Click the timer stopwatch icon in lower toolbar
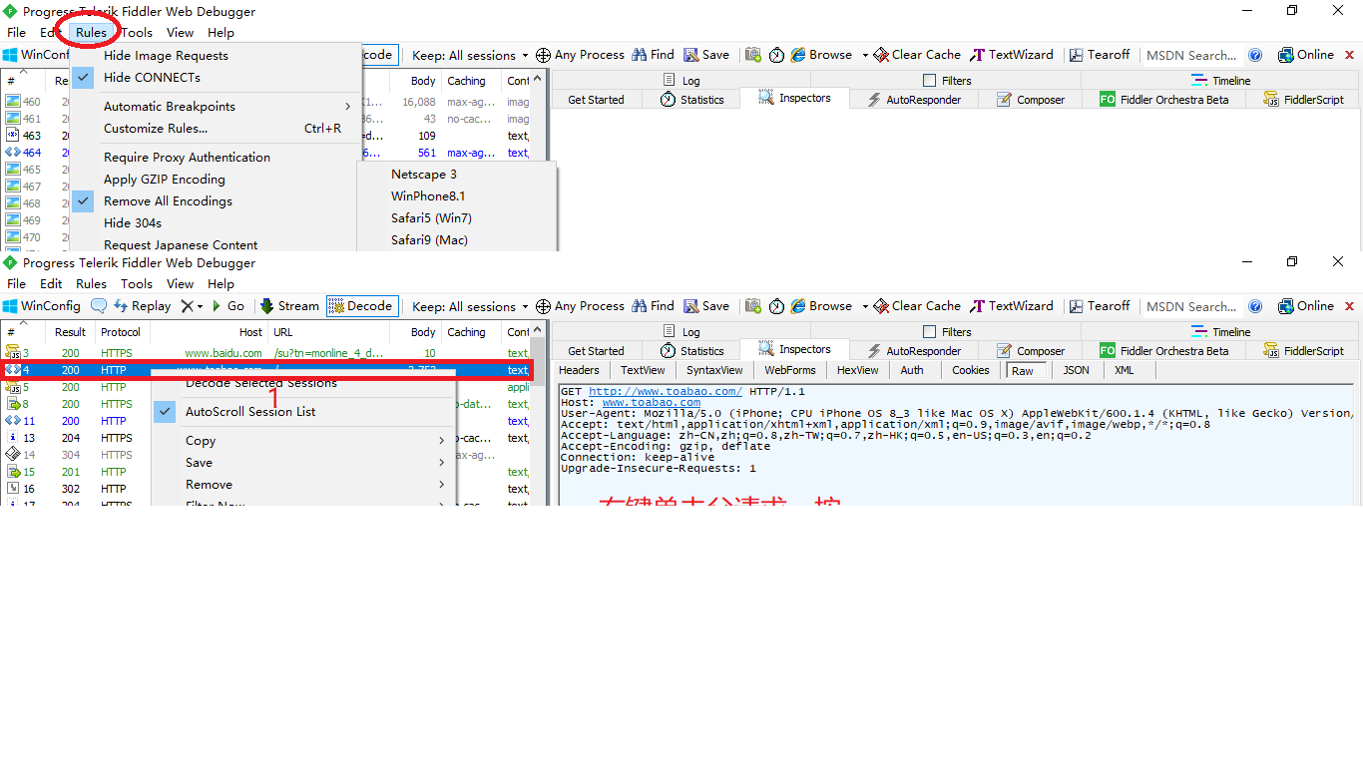Viewport: 1363px width, 766px height. 776,306
